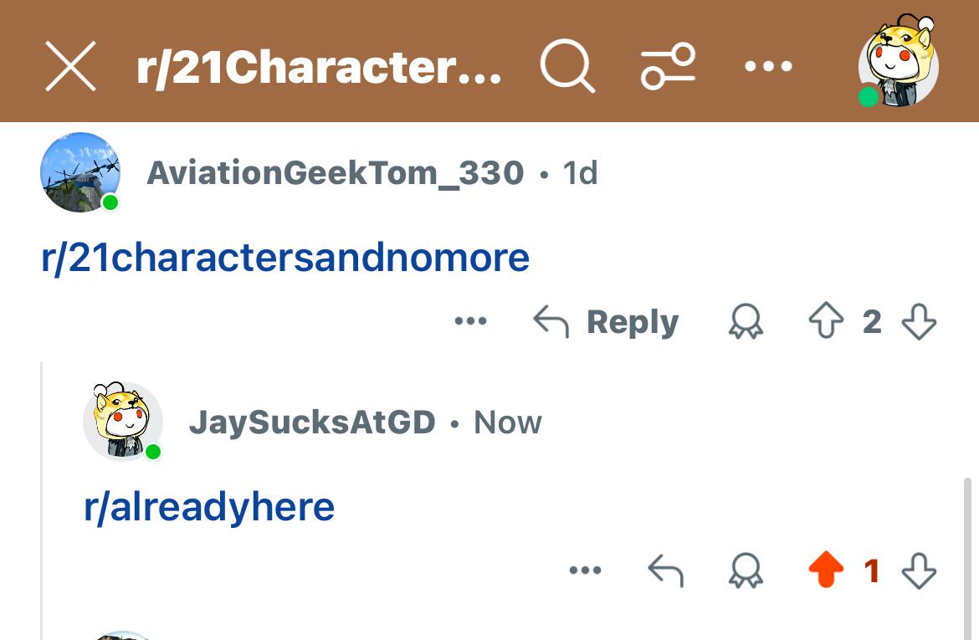The height and width of the screenshot is (640, 979).
Task: Reply to JaySucksAtGD's comment arrow icon
Action: click(665, 571)
